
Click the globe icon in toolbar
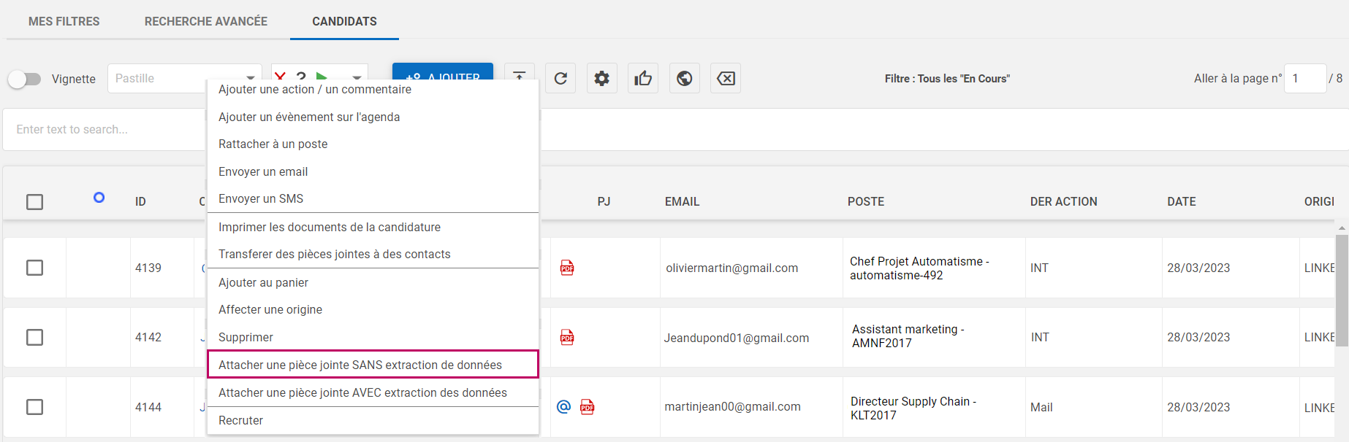point(685,78)
